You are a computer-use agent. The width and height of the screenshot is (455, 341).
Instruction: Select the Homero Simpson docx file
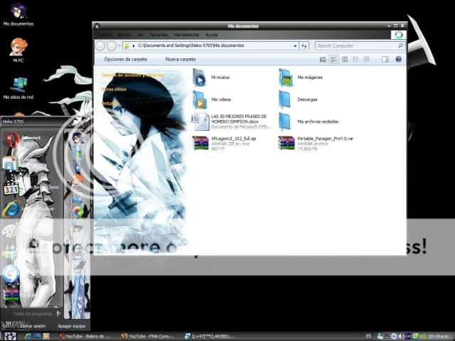(x=232, y=121)
